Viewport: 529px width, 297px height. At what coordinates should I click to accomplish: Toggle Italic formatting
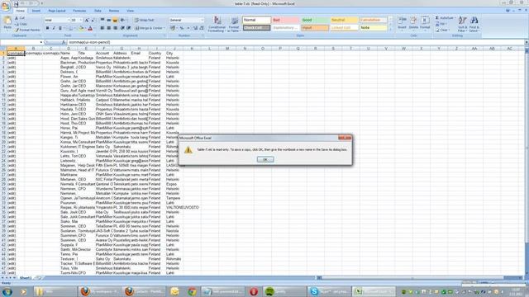pos(53,28)
